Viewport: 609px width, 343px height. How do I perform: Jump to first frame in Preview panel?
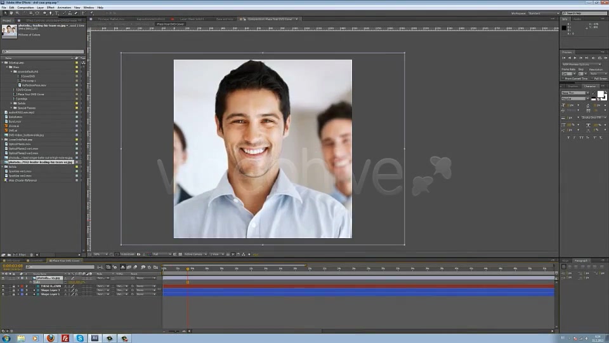[x=564, y=58]
